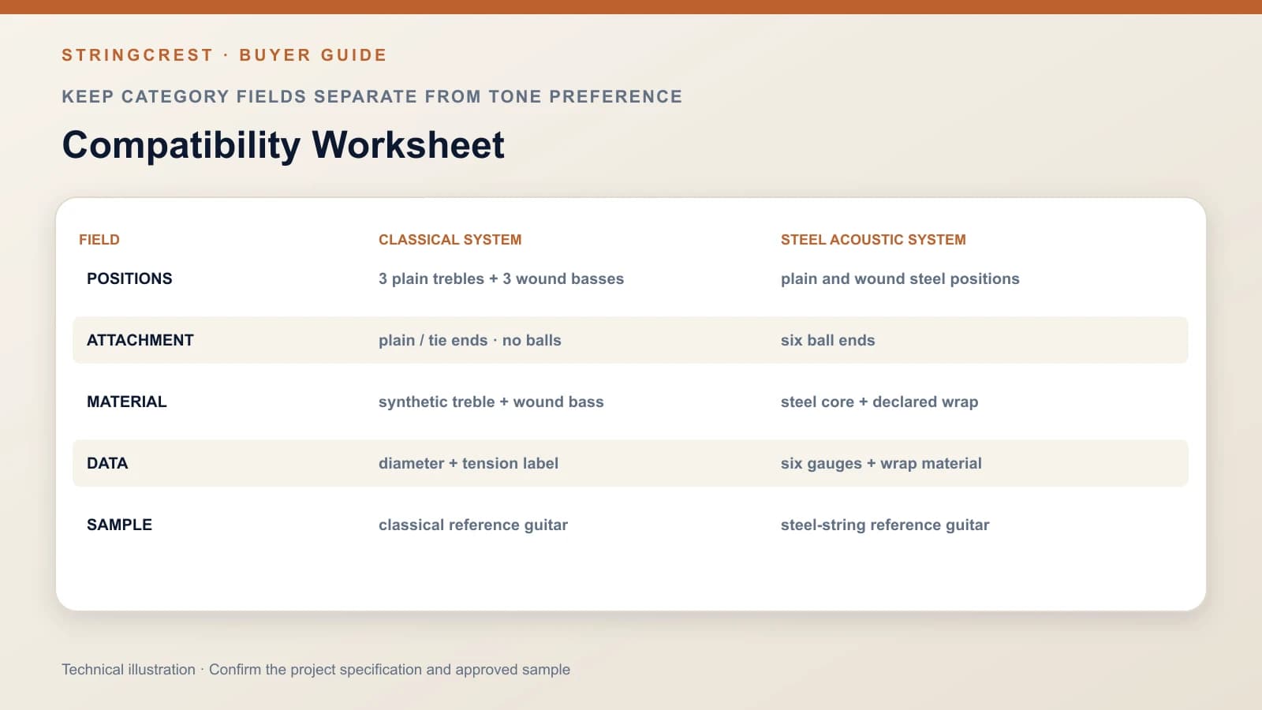Select the 'STRINGCREST · BUYER GUIDE' header text

pyautogui.click(x=224, y=55)
